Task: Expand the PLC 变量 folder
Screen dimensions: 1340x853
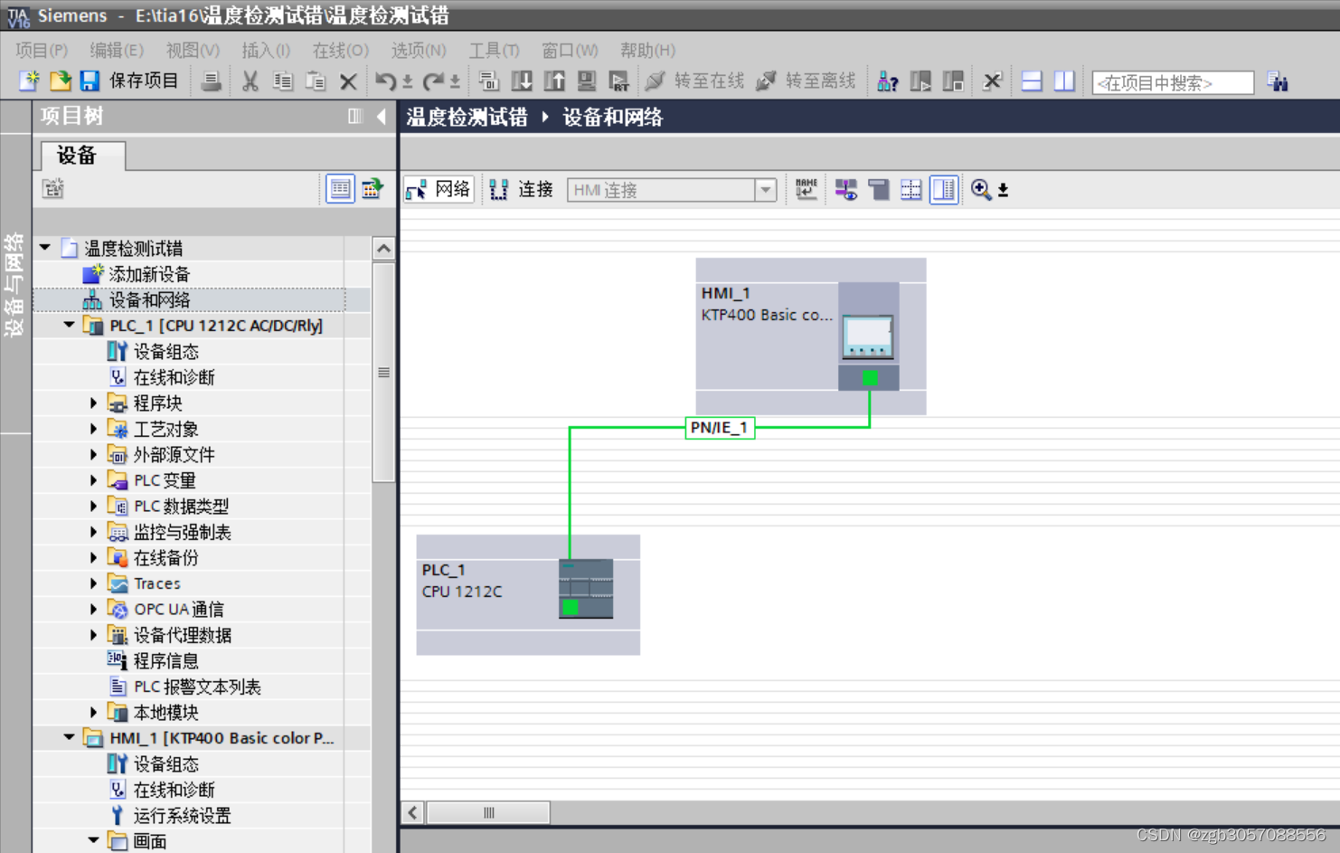Action: (93, 480)
